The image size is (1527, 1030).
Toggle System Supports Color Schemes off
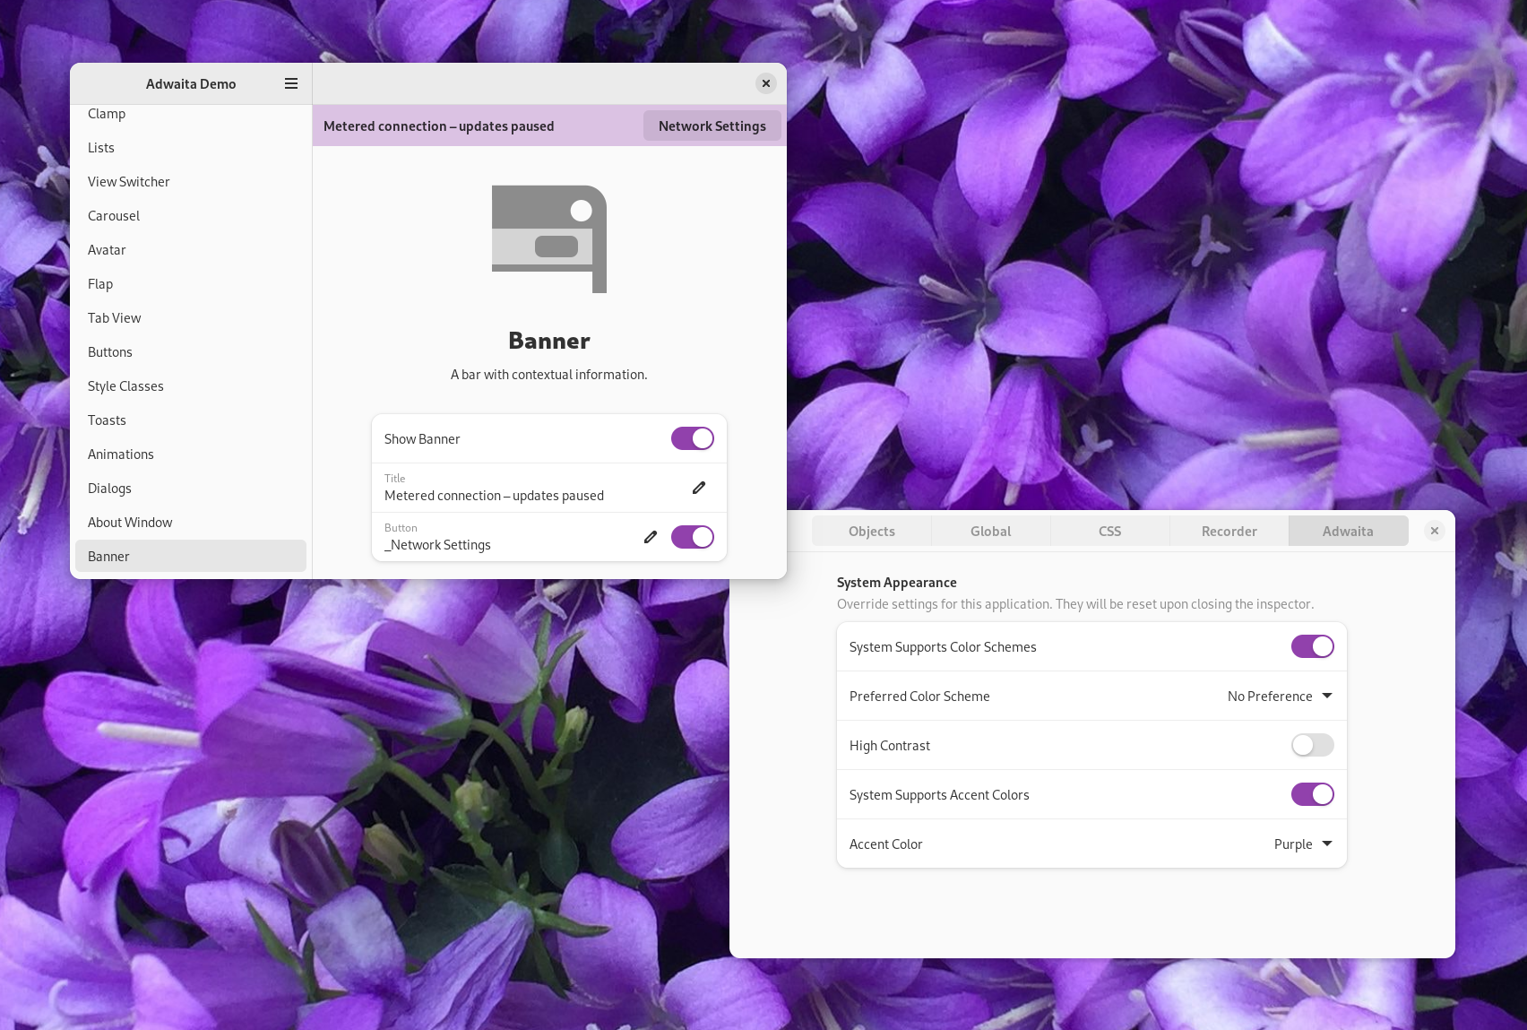[1312, 646]
